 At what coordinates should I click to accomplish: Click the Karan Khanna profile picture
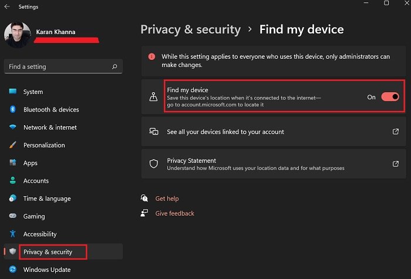pos(16,35)
